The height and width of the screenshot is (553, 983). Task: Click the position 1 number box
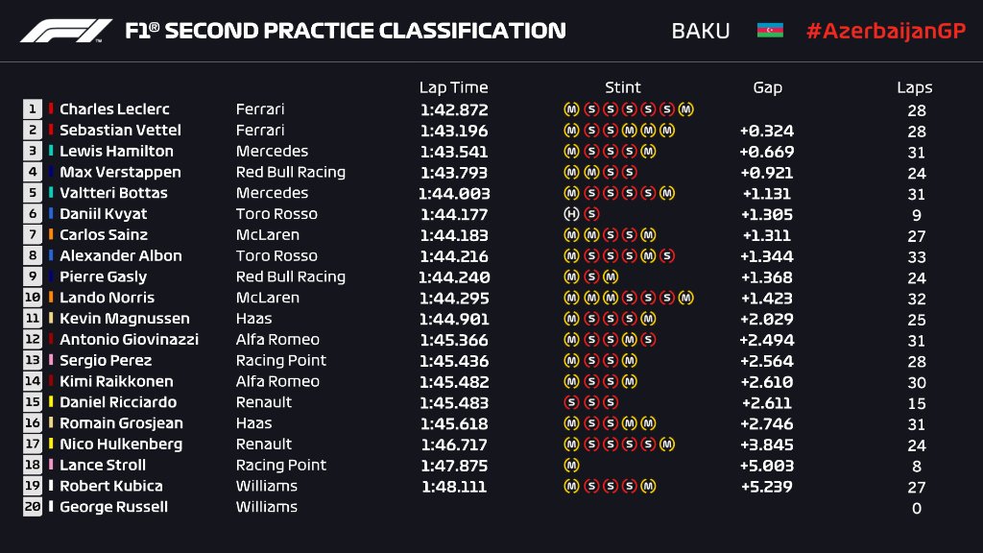33,109
